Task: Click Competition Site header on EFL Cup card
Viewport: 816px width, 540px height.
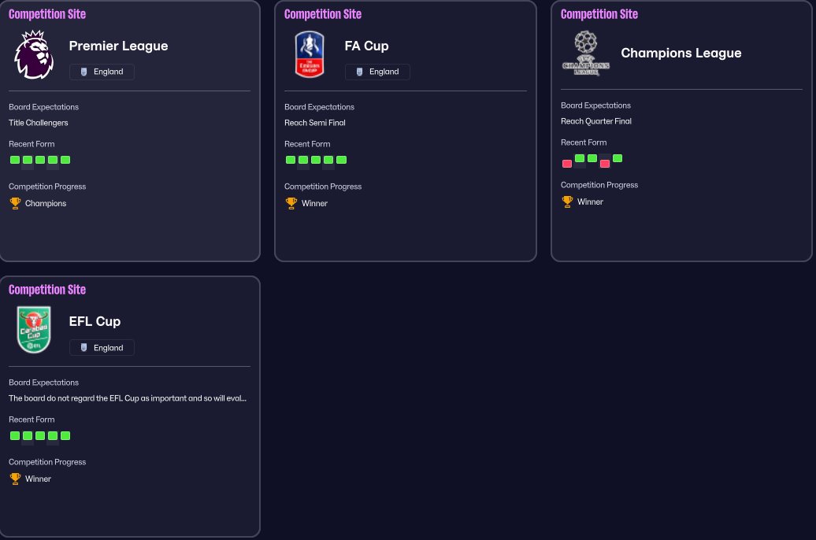Action: click(47, 290)
